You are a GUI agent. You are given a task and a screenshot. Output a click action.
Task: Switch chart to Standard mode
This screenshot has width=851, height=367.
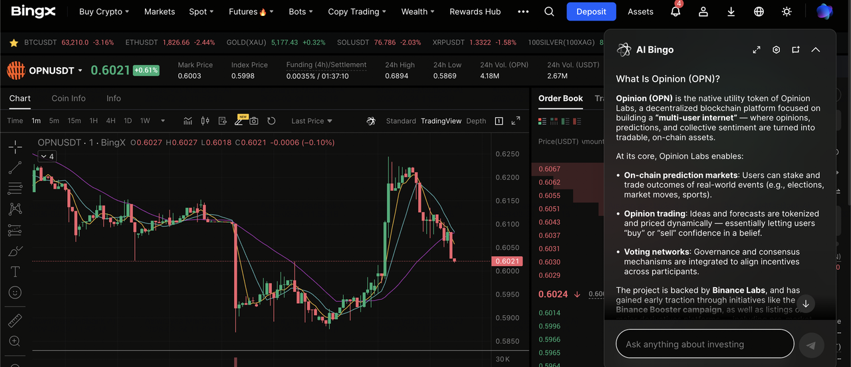401,121
